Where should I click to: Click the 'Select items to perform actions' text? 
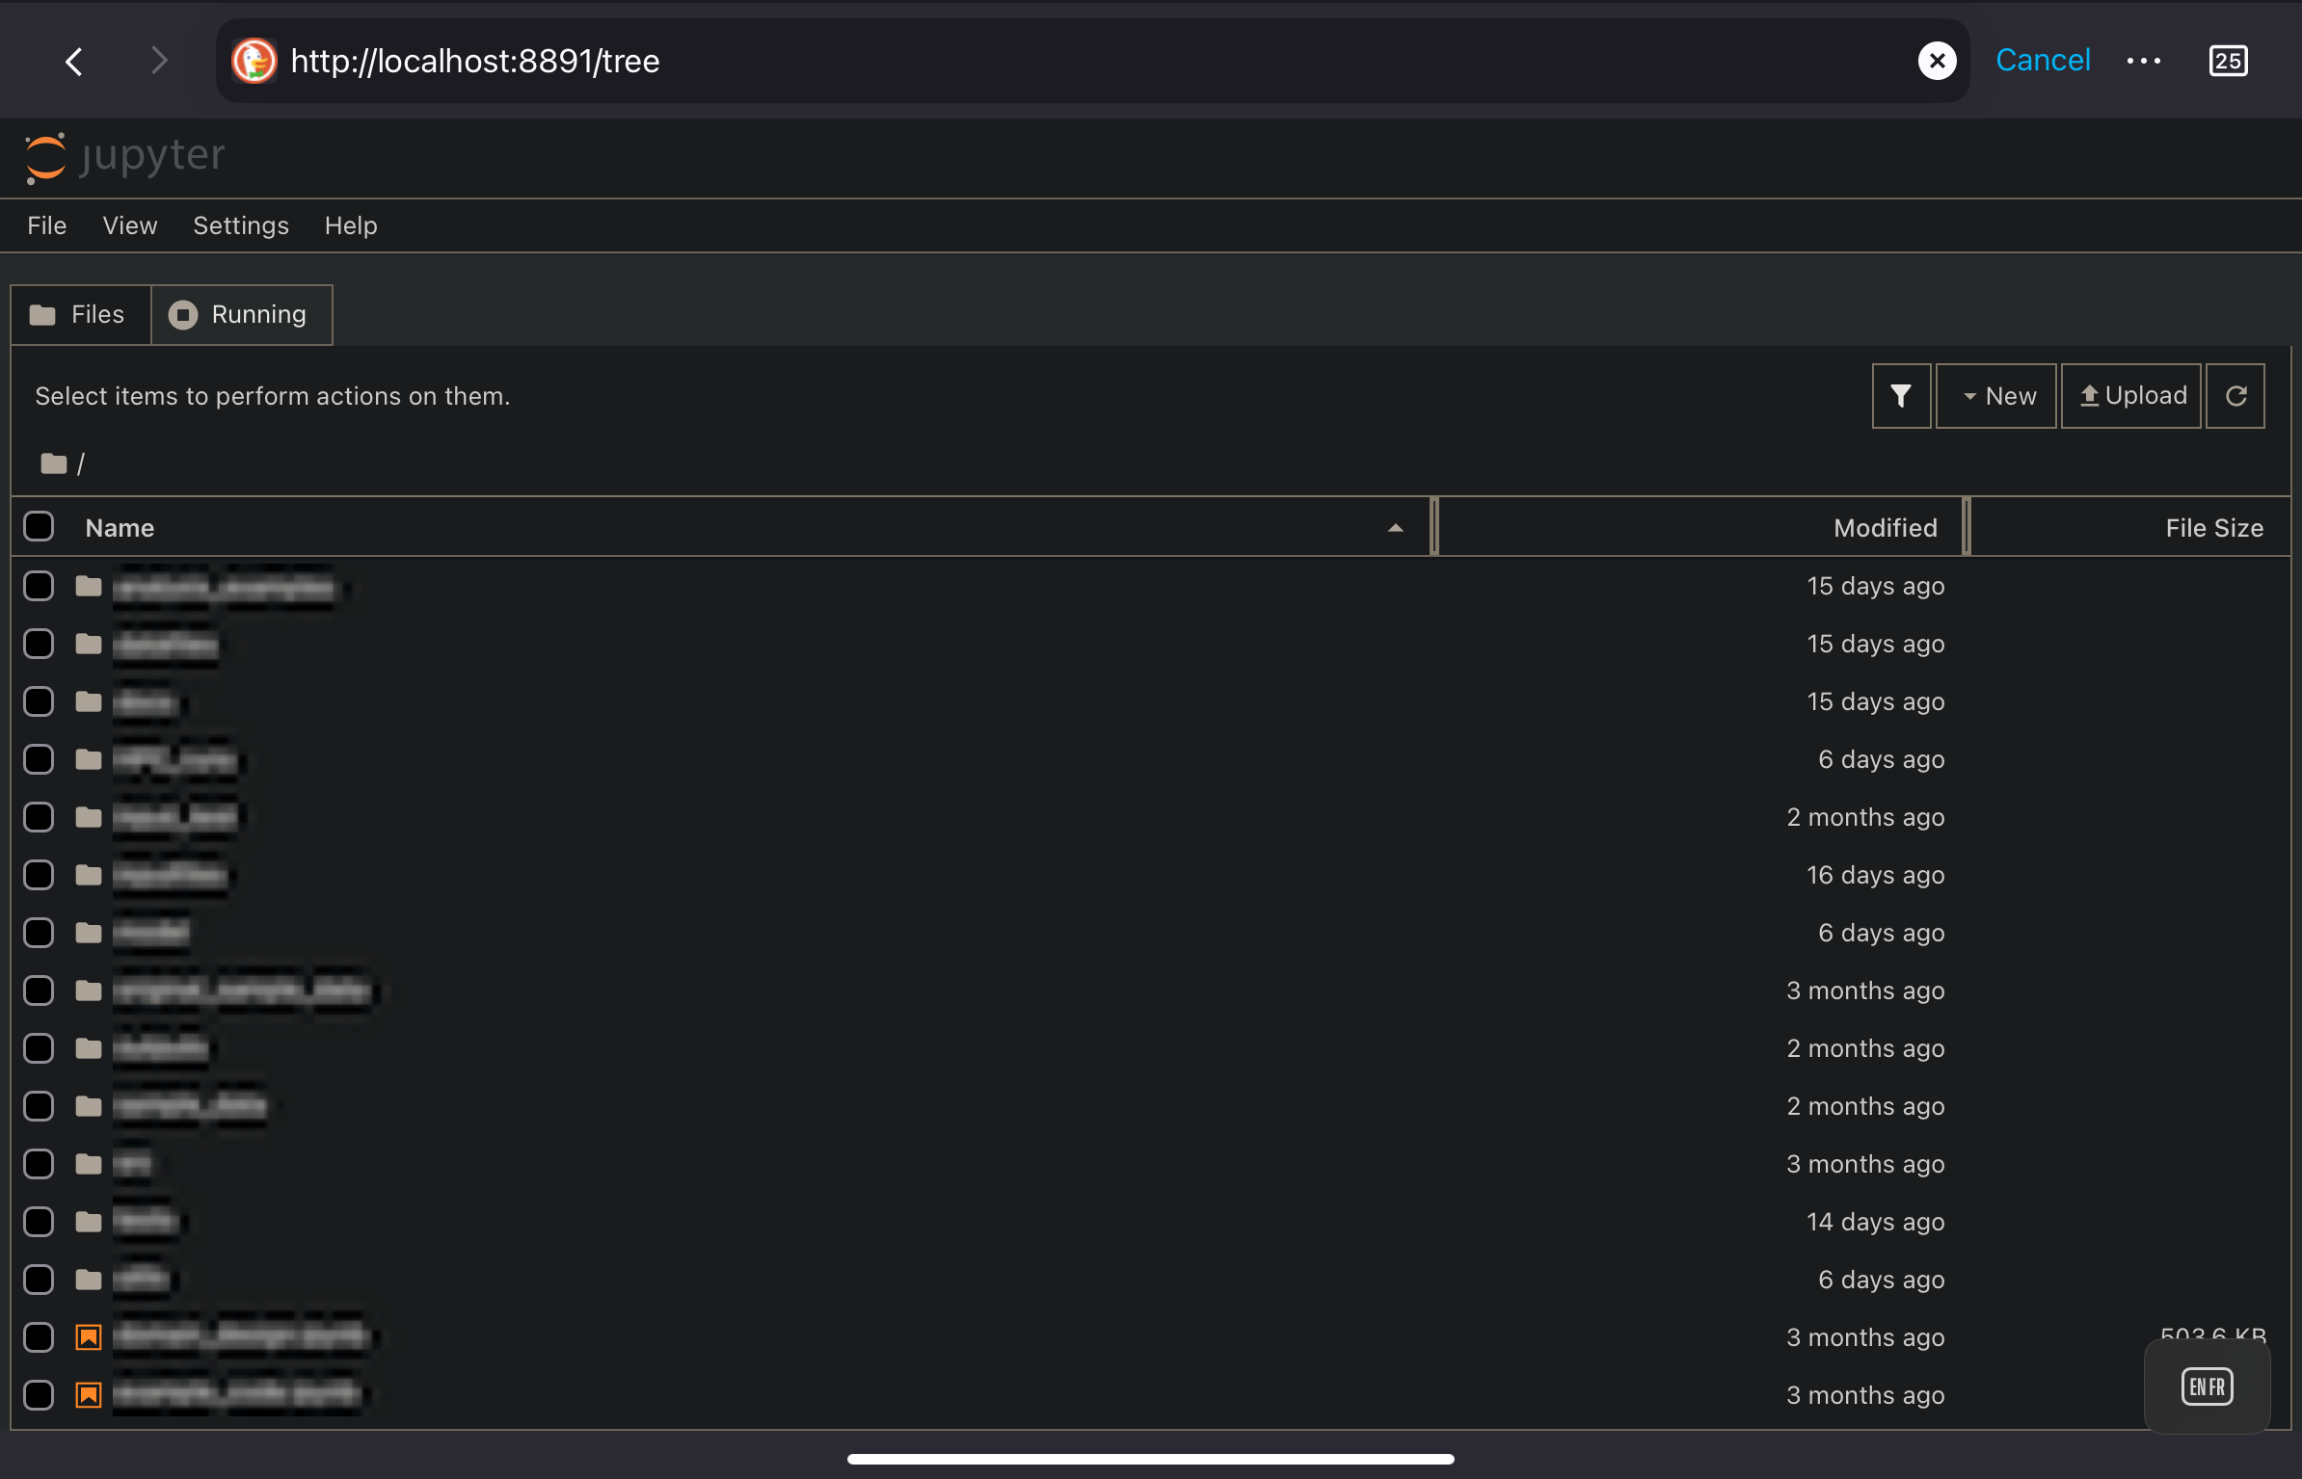tap(273, 396)
